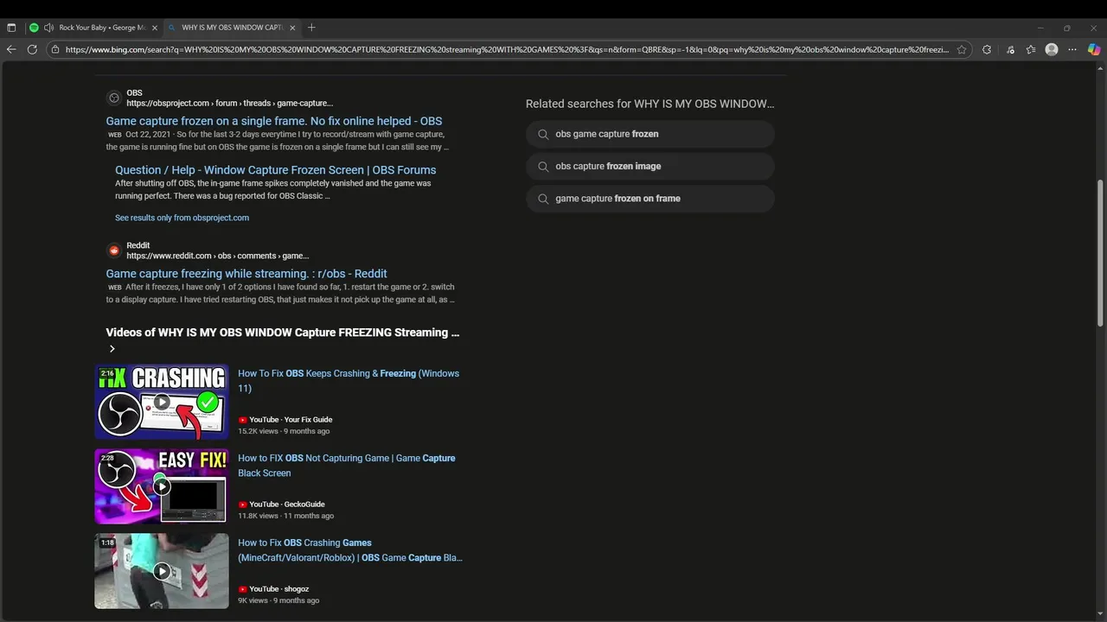Click the OBS site favicon
The width and height of the screenshot is (1107, 622).
pyautogui.click(x=113, y=98)
